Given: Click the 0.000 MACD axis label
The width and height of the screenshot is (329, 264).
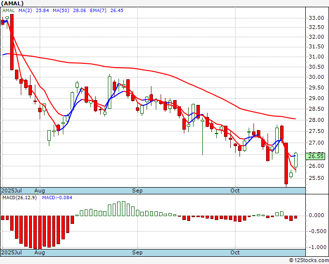Looking at the screenshot, I should pos(316,215).
